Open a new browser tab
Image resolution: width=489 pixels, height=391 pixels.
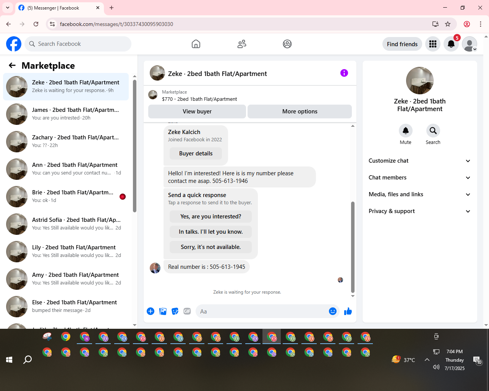(112, 8)
